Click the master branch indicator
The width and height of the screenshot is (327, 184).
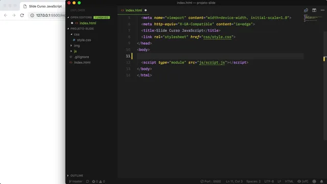point(76,181)
